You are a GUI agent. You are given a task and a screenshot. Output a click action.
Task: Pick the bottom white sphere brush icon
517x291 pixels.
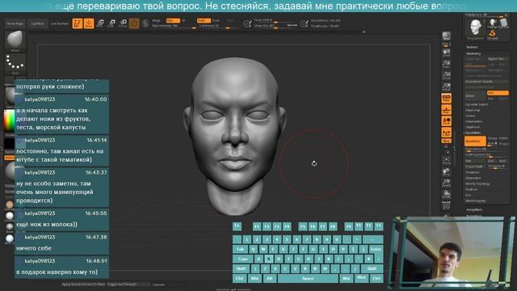coord(10,239)
